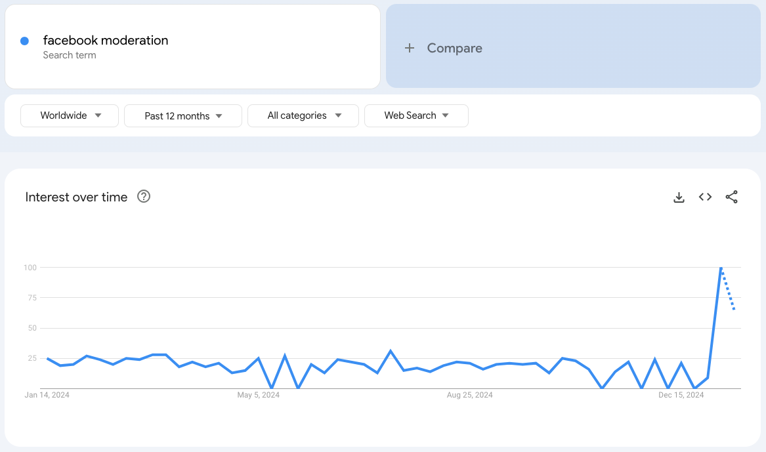Click the blue legend dot beside facebook moderation
This screenshot has height=452, width=766.
pos(24,41)
